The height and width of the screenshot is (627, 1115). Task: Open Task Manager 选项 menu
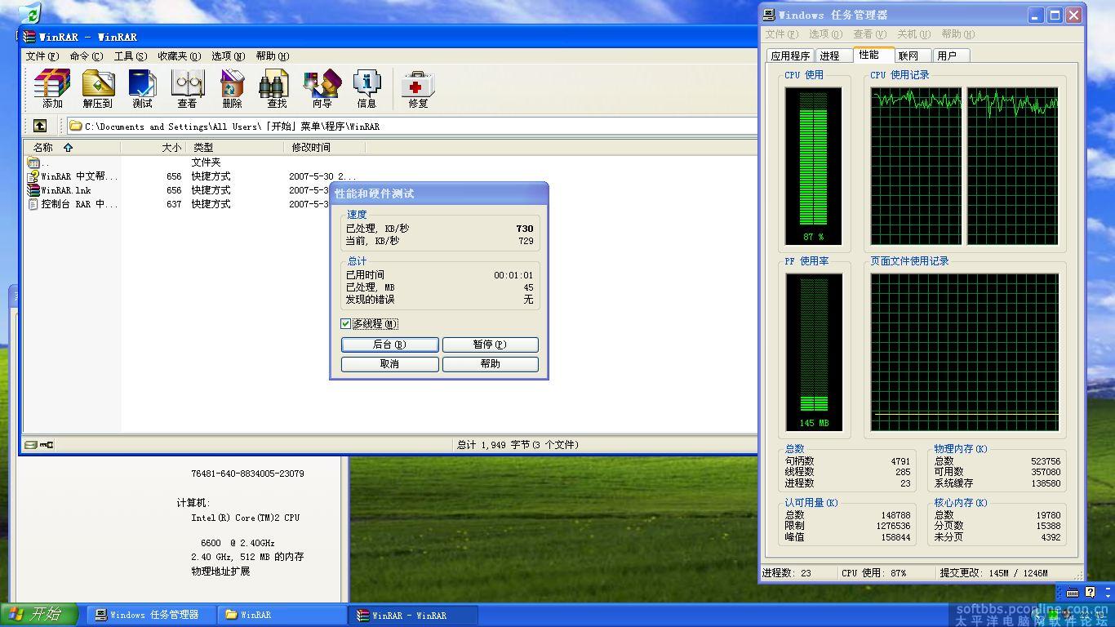(x=826, y=34)
